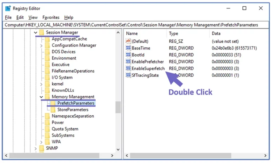
Task: Click the kernel folder icon
Action: coord(47,84)
